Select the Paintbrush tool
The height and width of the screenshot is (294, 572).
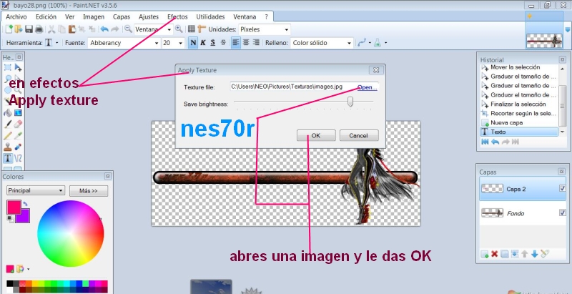(x=8, y=124)
